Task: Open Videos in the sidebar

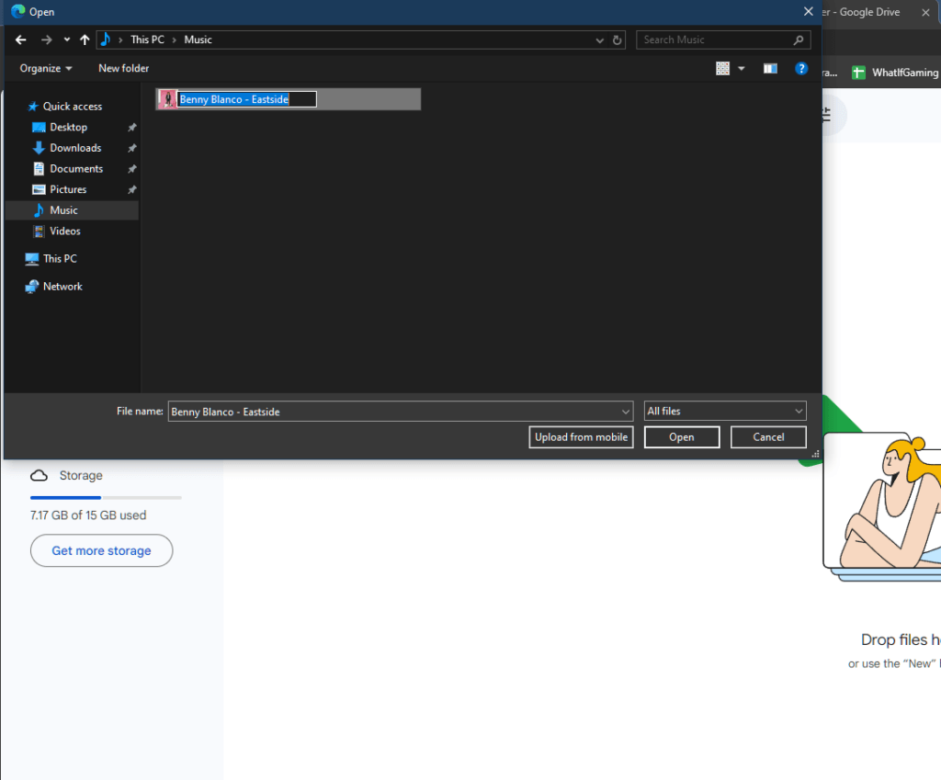Action: tap(65, 231)
